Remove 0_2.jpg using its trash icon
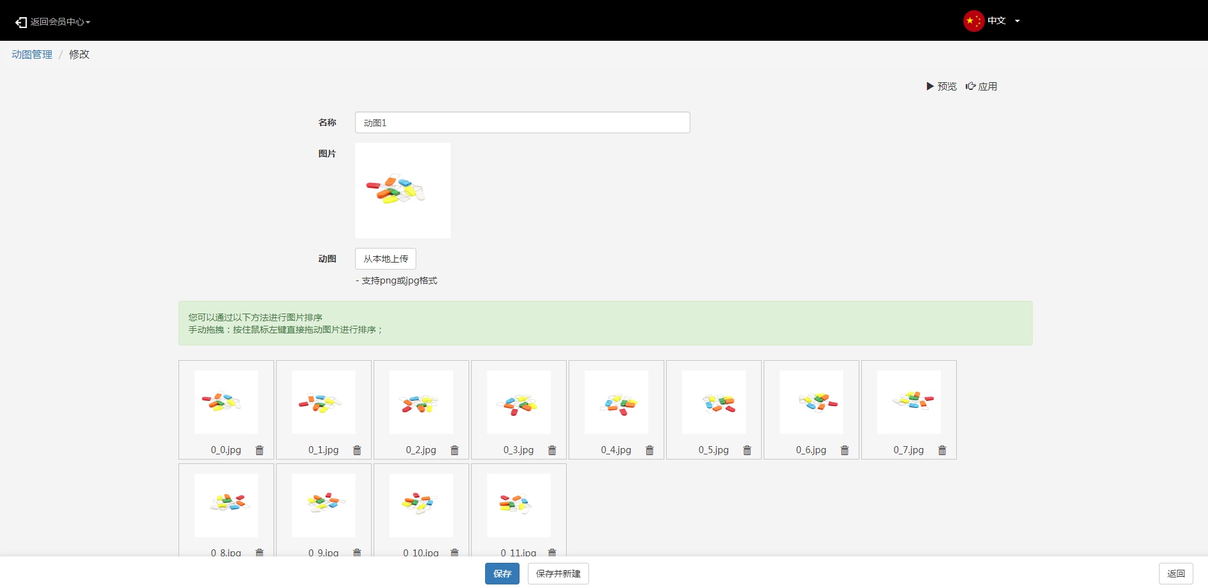The width and height of the screenshot is (1208, 587). pyautogui.click(x=455, y=451)
